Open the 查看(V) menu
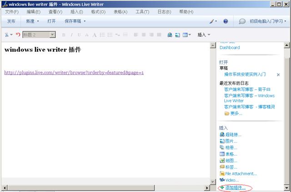291x192 pixels. (55, 12)
